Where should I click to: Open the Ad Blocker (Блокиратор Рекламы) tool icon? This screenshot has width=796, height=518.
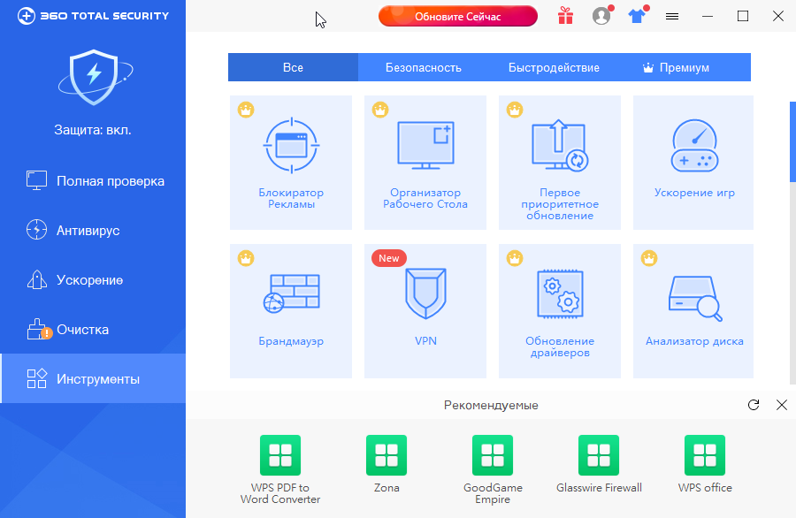coord(291,146)
